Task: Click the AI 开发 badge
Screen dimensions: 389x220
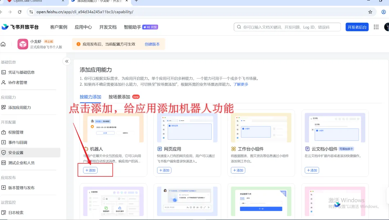Action: pyautogui.click(x=150, y=27)
